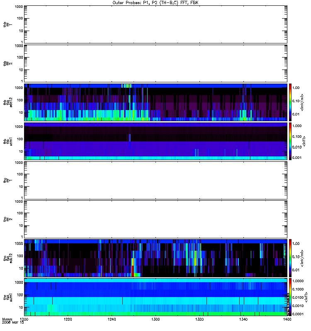Click the '1.0000' value on thc scm1 color bar
The image size is (311, 331).
(298, 281)
